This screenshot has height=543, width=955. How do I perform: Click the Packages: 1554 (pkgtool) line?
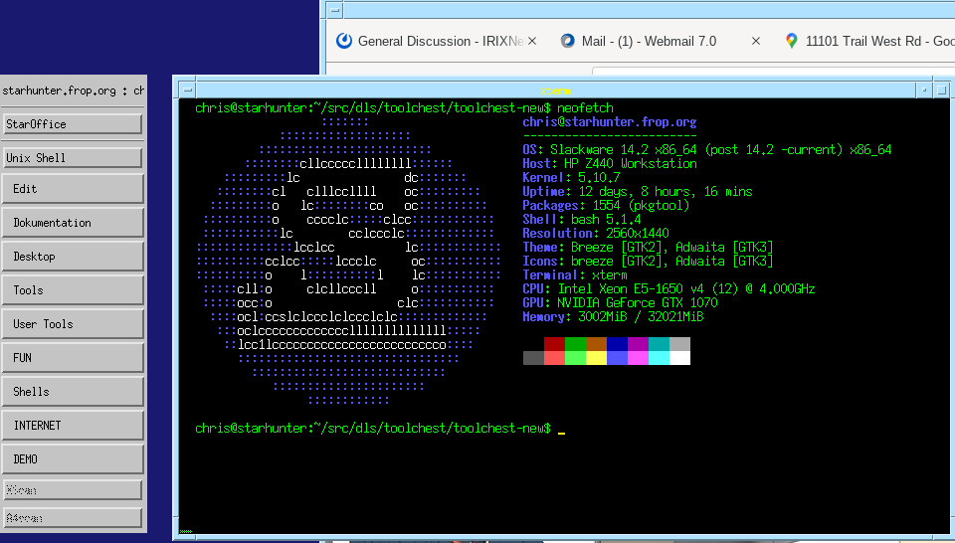click(x=606, y=206)
